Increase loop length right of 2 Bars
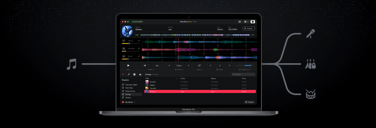The width and height of the screenshot is (376, 128). tap(188, 66)
